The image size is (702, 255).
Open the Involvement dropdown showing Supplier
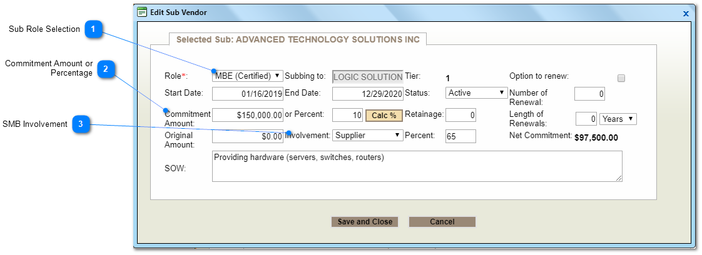368,135
